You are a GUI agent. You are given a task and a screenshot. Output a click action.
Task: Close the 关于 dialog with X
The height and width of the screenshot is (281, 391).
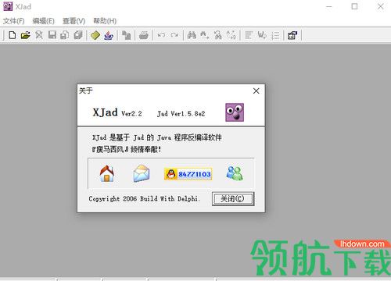[256, 91]
